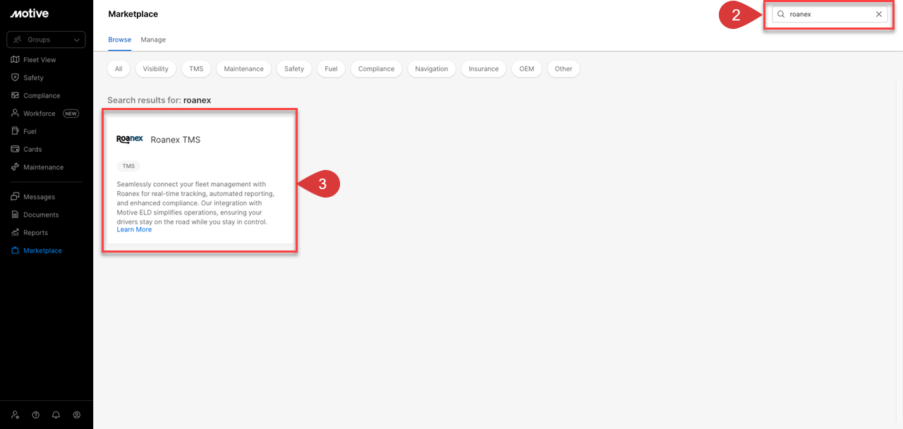Click the Roanex logo on the card
903x429 pixels.
pyautogui.click(x=130, y=140)
